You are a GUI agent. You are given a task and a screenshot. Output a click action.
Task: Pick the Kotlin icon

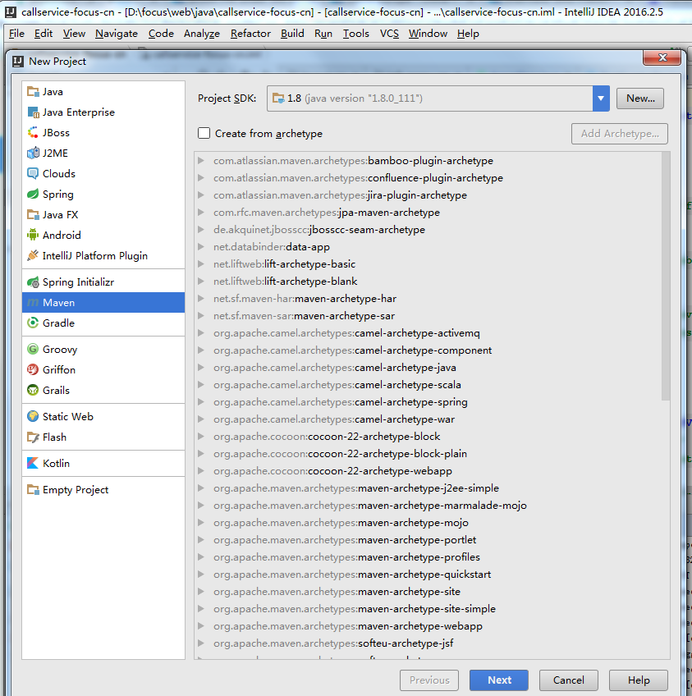tap(33, 464)
